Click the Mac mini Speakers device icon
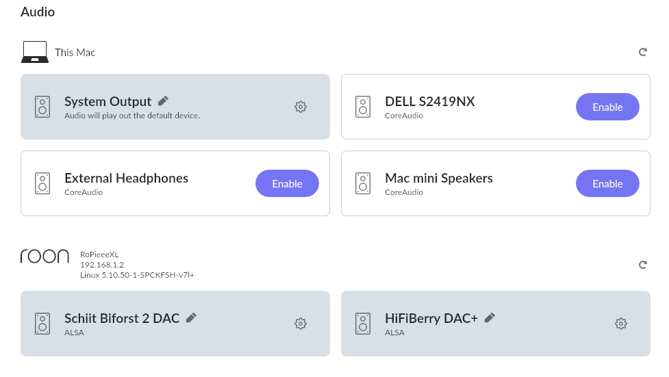 [x=363, y=183]
